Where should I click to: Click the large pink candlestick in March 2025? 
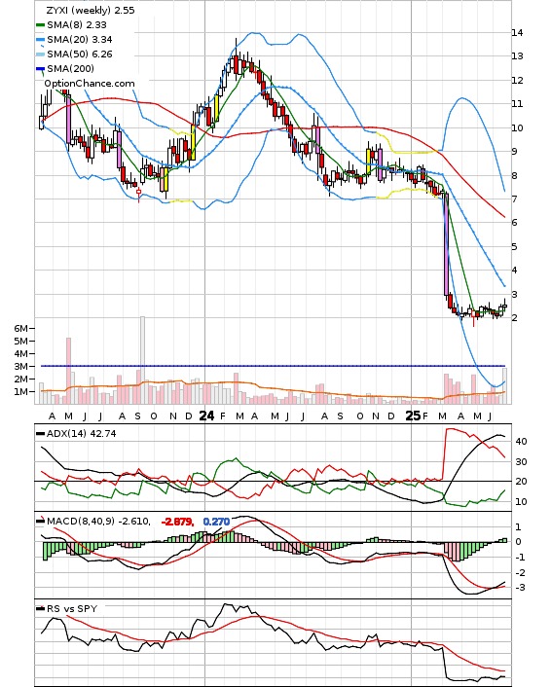pos(446,244)
